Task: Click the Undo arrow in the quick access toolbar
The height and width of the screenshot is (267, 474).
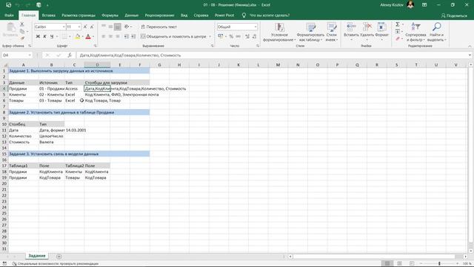Action: click(18, 5)
